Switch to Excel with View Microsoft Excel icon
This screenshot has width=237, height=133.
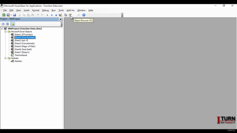point(4,15)
